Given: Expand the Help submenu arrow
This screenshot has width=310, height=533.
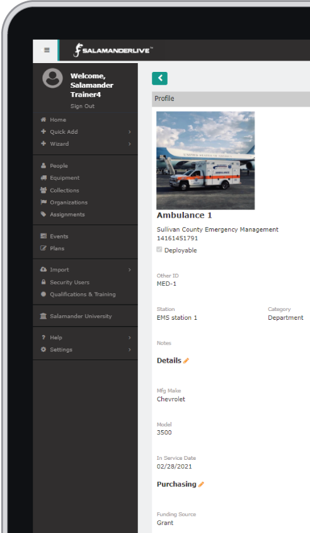Looking at the screenshot, I should (130, 337).
